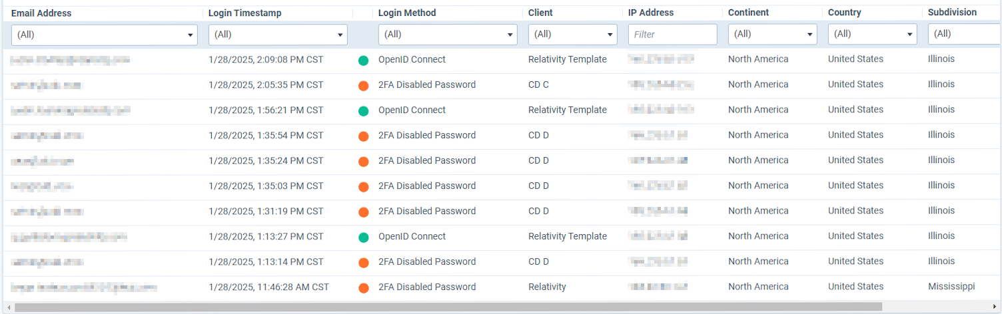The width and height of the screenshot is (1002, 314).
Task: Click 2FA Disabled Password in the 2:05:35 PM row
Action: [427, 84]
